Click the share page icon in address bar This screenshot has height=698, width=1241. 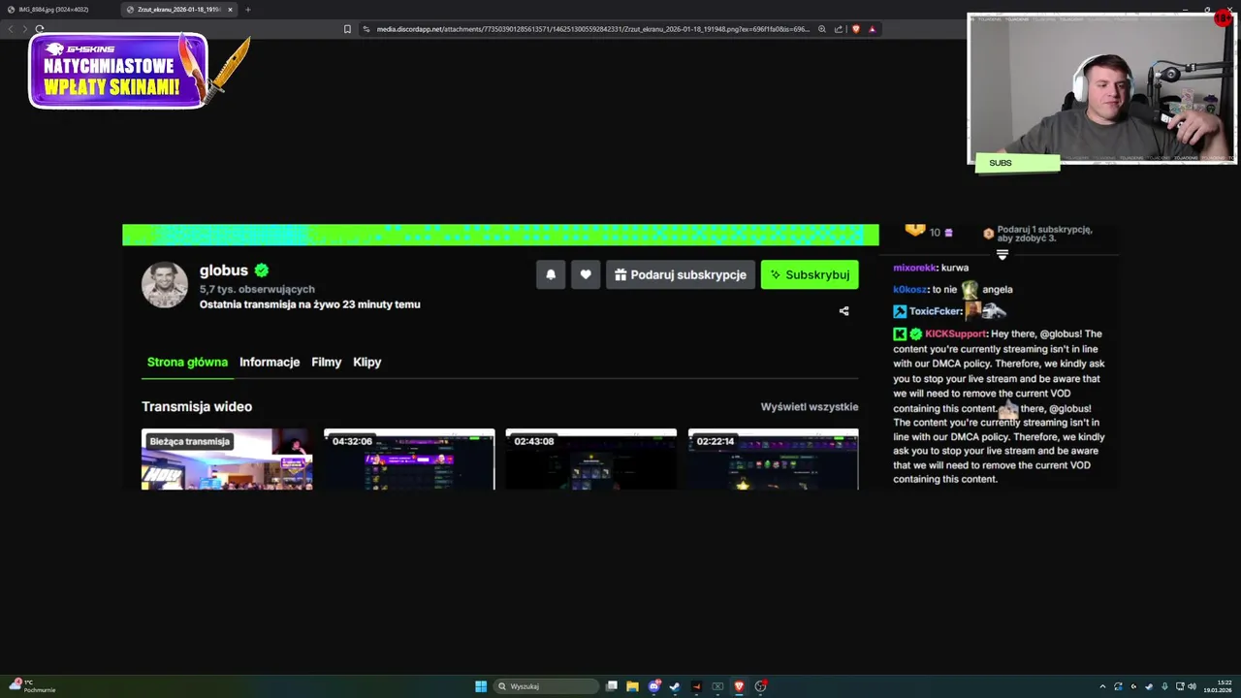coord(839,29)
